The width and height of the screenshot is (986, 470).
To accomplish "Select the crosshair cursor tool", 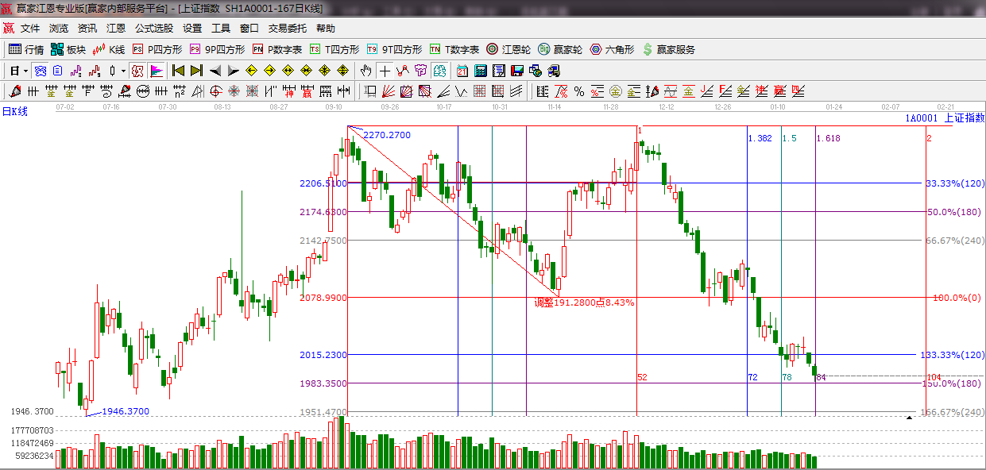I will point(385,71).
